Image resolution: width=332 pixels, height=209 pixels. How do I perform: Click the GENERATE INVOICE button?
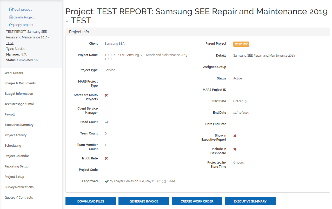(144, 201)
